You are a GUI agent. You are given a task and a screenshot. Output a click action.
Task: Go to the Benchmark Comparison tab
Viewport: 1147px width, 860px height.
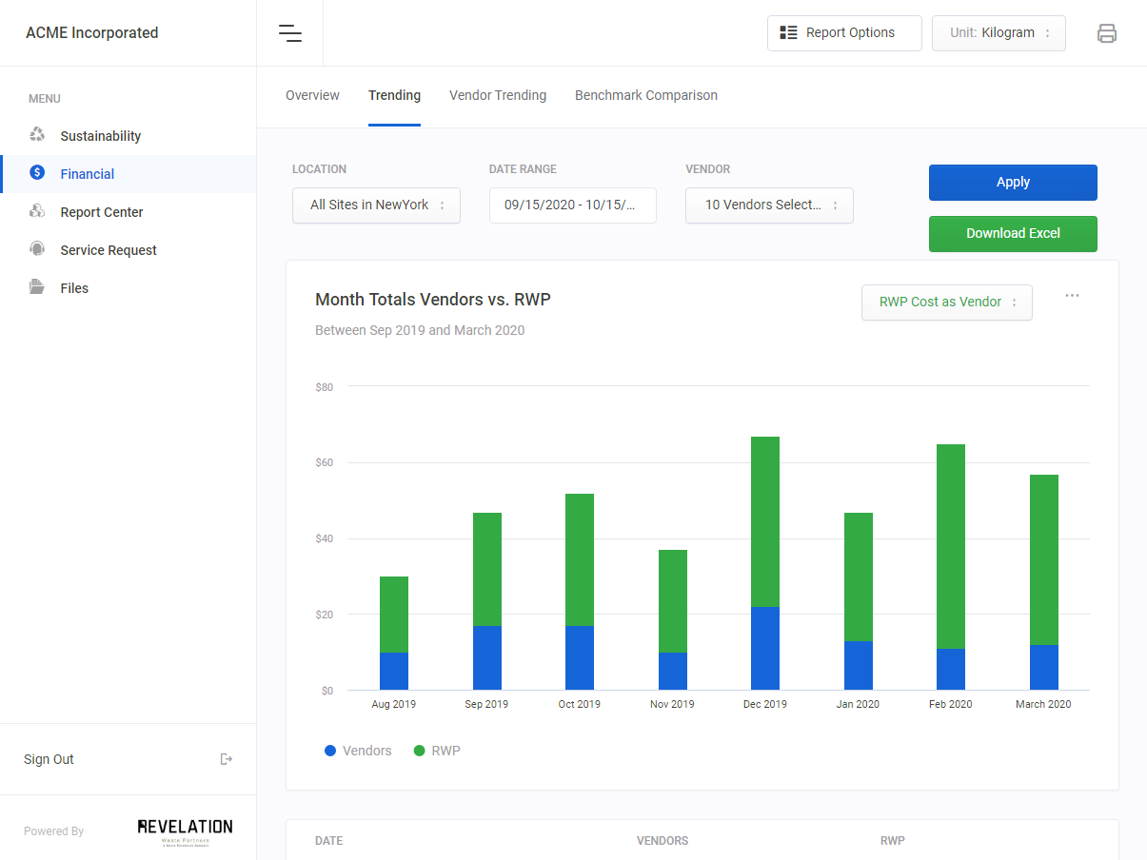[646, 95]
